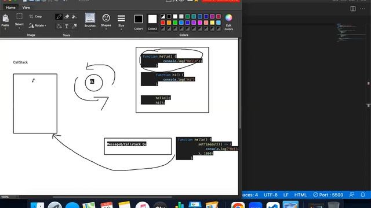The height and width of the screenshot is (208, 371).
Task: Pick the magenta color swatch
Action: (x=200, y=23)
